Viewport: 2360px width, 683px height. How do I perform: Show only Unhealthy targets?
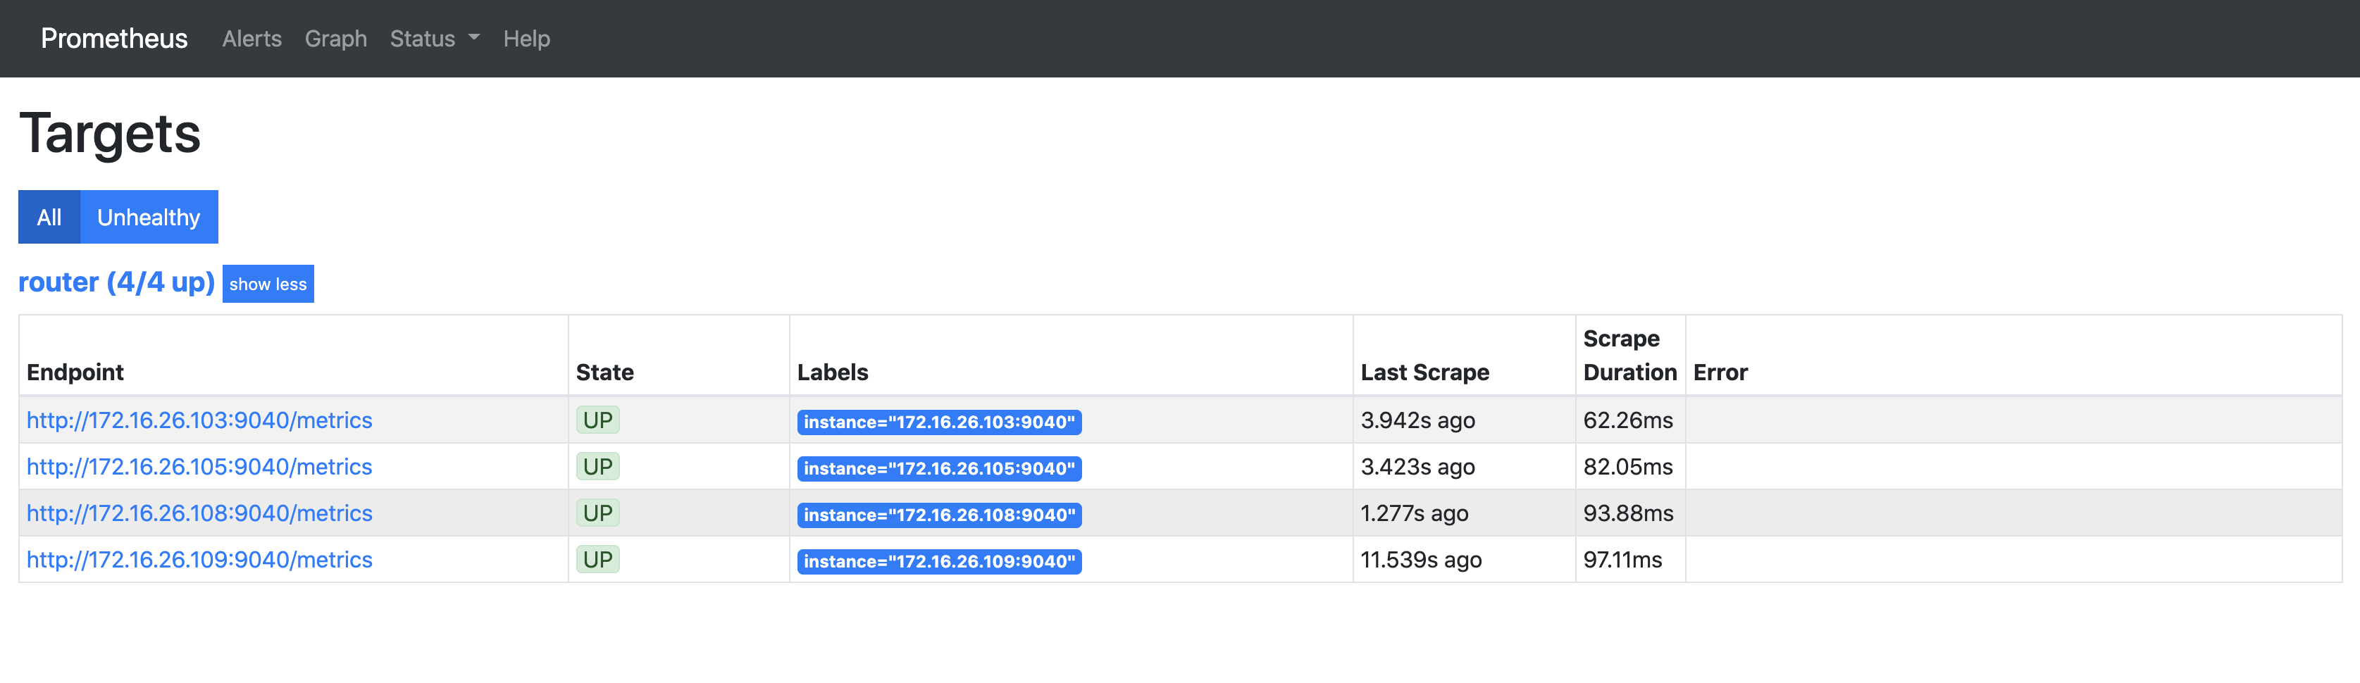pos(149,217)
